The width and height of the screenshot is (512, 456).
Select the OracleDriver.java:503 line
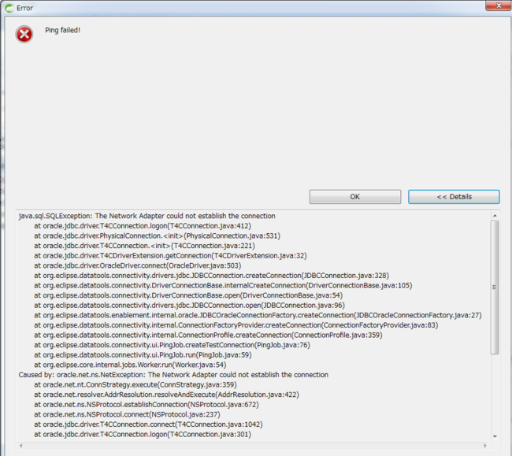138,265
